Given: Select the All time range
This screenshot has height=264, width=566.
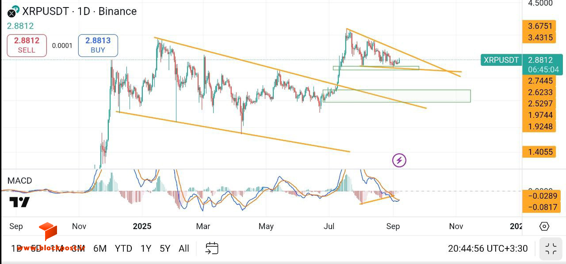Looking at the screenshot, I should 184,249.
